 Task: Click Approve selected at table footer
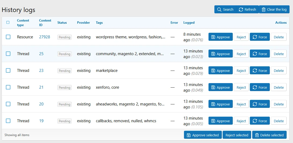coord(203,135)
